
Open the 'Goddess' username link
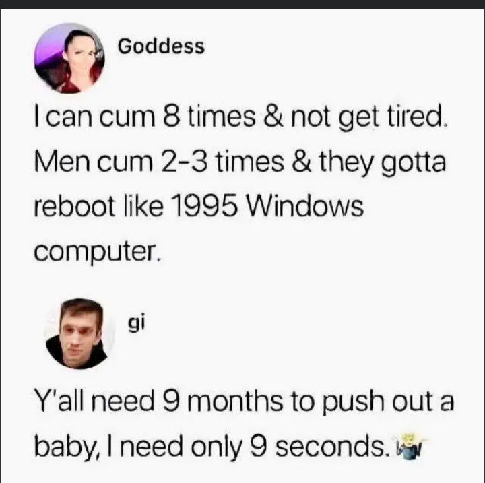click(x=161, y=47)
